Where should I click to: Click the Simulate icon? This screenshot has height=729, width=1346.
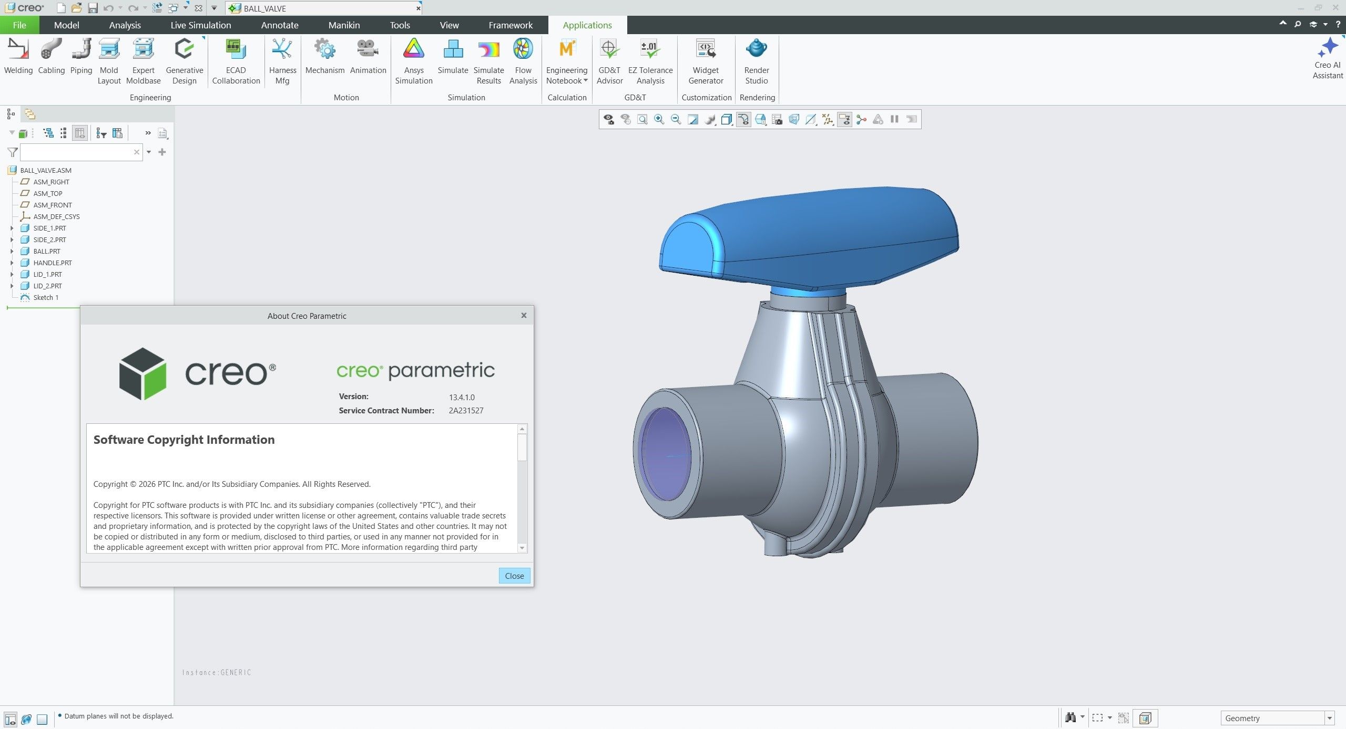tap(453, 57)
